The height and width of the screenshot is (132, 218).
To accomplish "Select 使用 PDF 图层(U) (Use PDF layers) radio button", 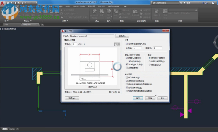I will point(150,58).
